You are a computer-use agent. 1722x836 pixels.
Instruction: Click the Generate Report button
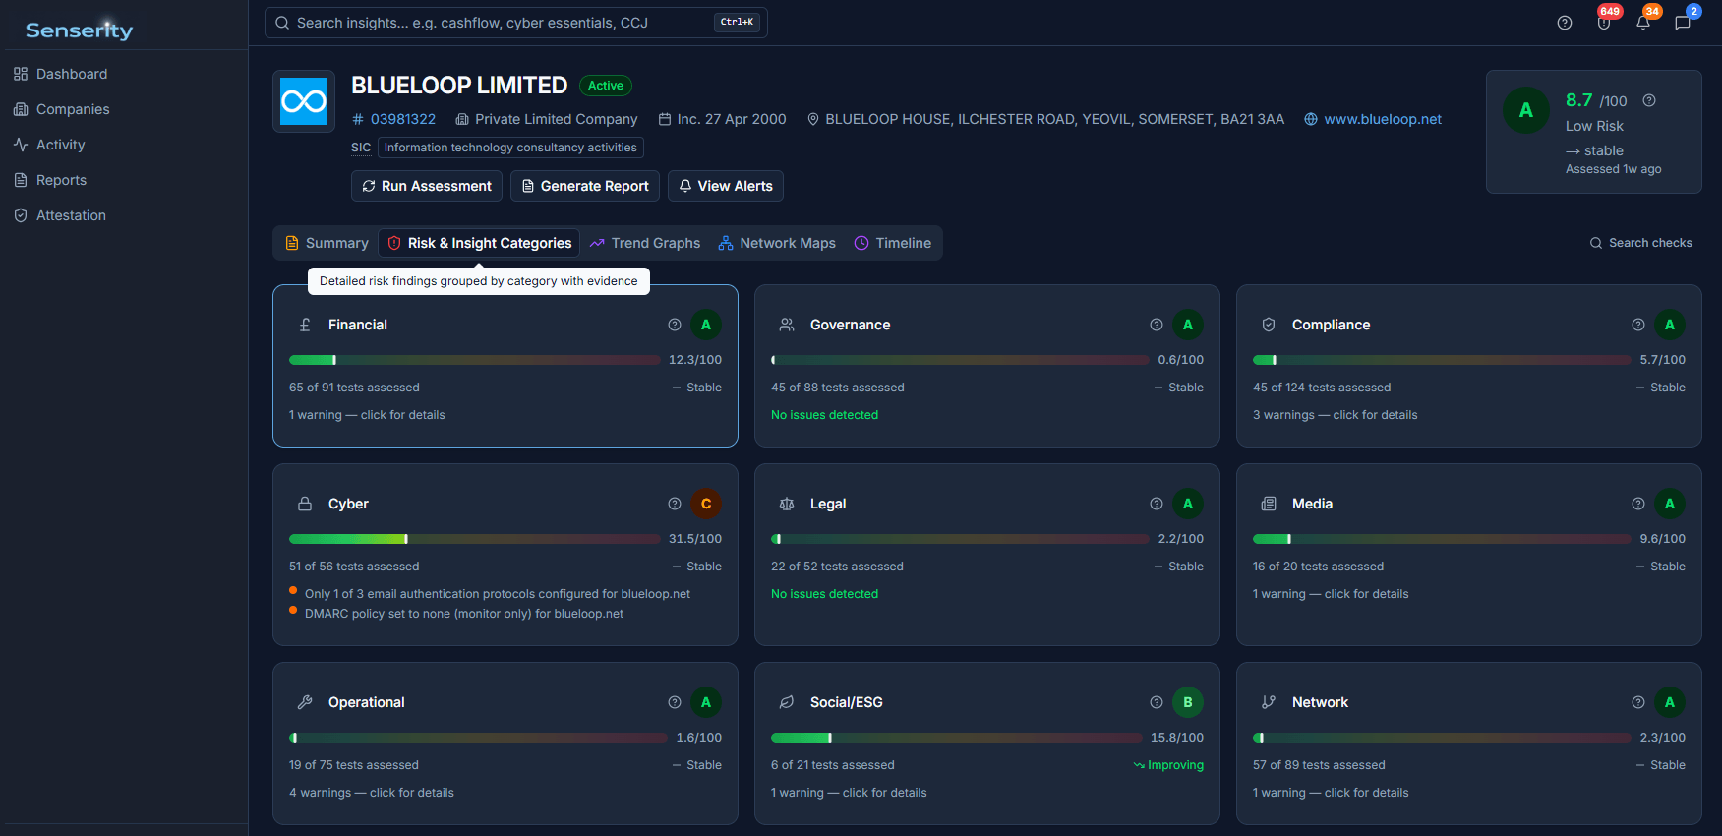click(x=585, y=186)
